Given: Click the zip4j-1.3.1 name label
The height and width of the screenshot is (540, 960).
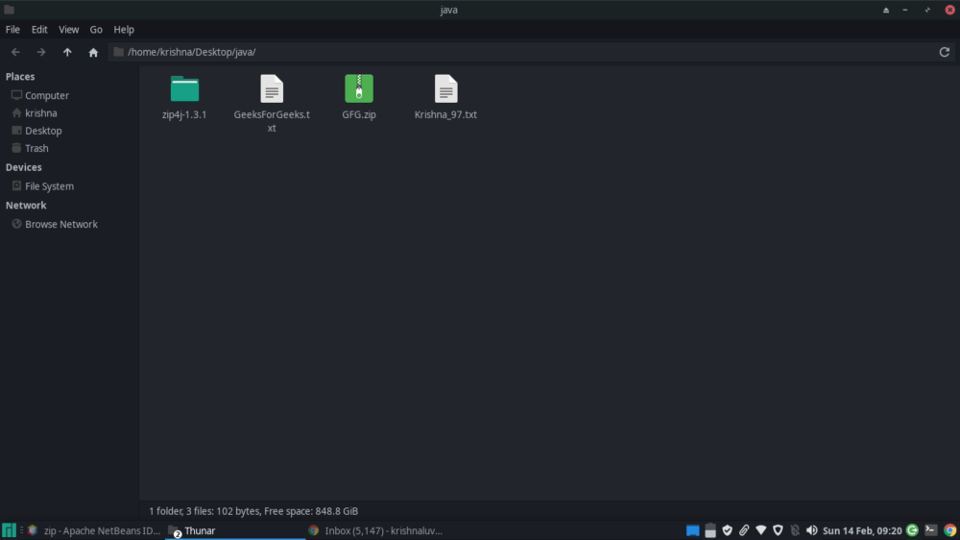Looking at the screenshot, I should click(x=184, y=114).
